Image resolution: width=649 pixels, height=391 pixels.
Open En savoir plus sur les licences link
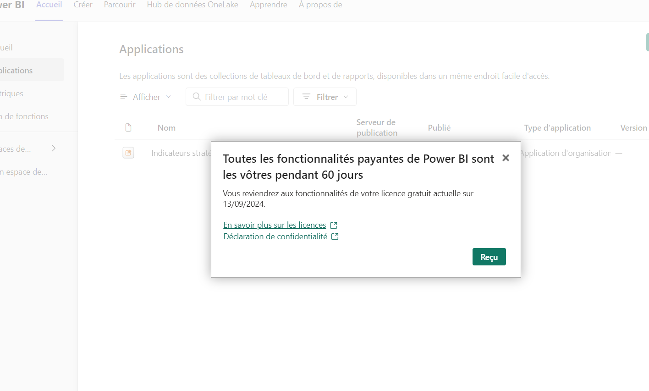click(x=275, y=225)
